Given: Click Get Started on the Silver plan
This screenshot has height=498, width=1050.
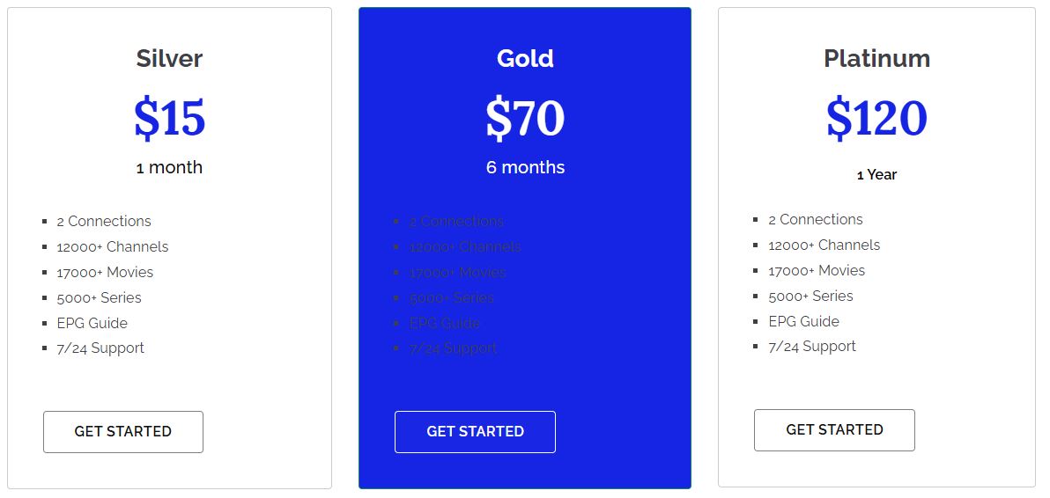Looking at the screenshot, I should 123,432.
